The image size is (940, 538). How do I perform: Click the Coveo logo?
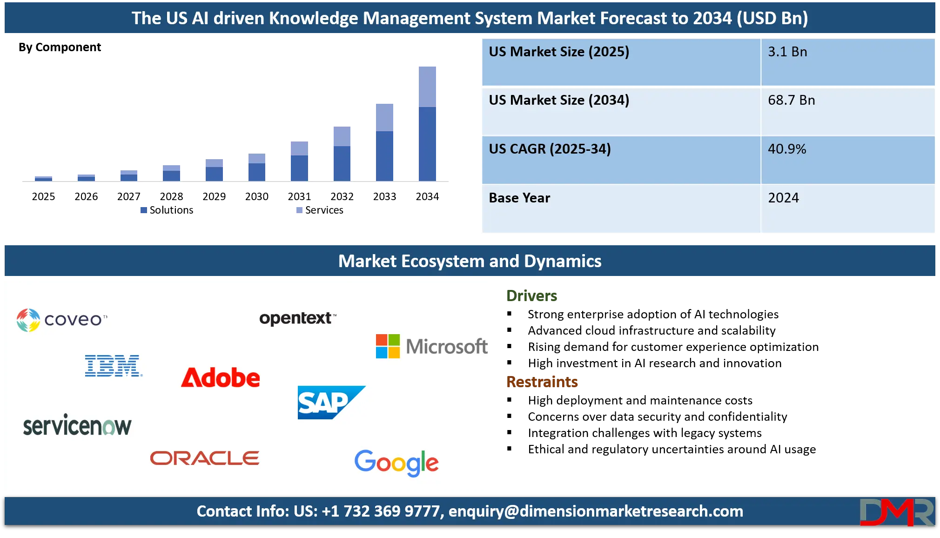point(62,320)
